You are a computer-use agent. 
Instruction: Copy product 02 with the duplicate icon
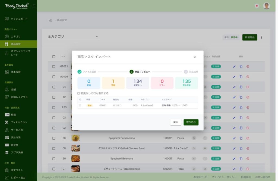(x=241, y=128)
